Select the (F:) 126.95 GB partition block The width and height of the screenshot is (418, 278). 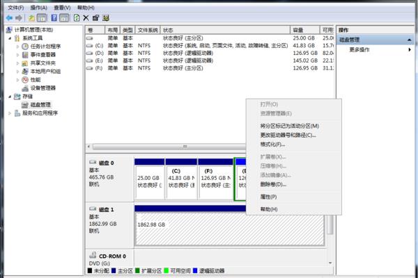pyautogui.click(x=215, y=179)
